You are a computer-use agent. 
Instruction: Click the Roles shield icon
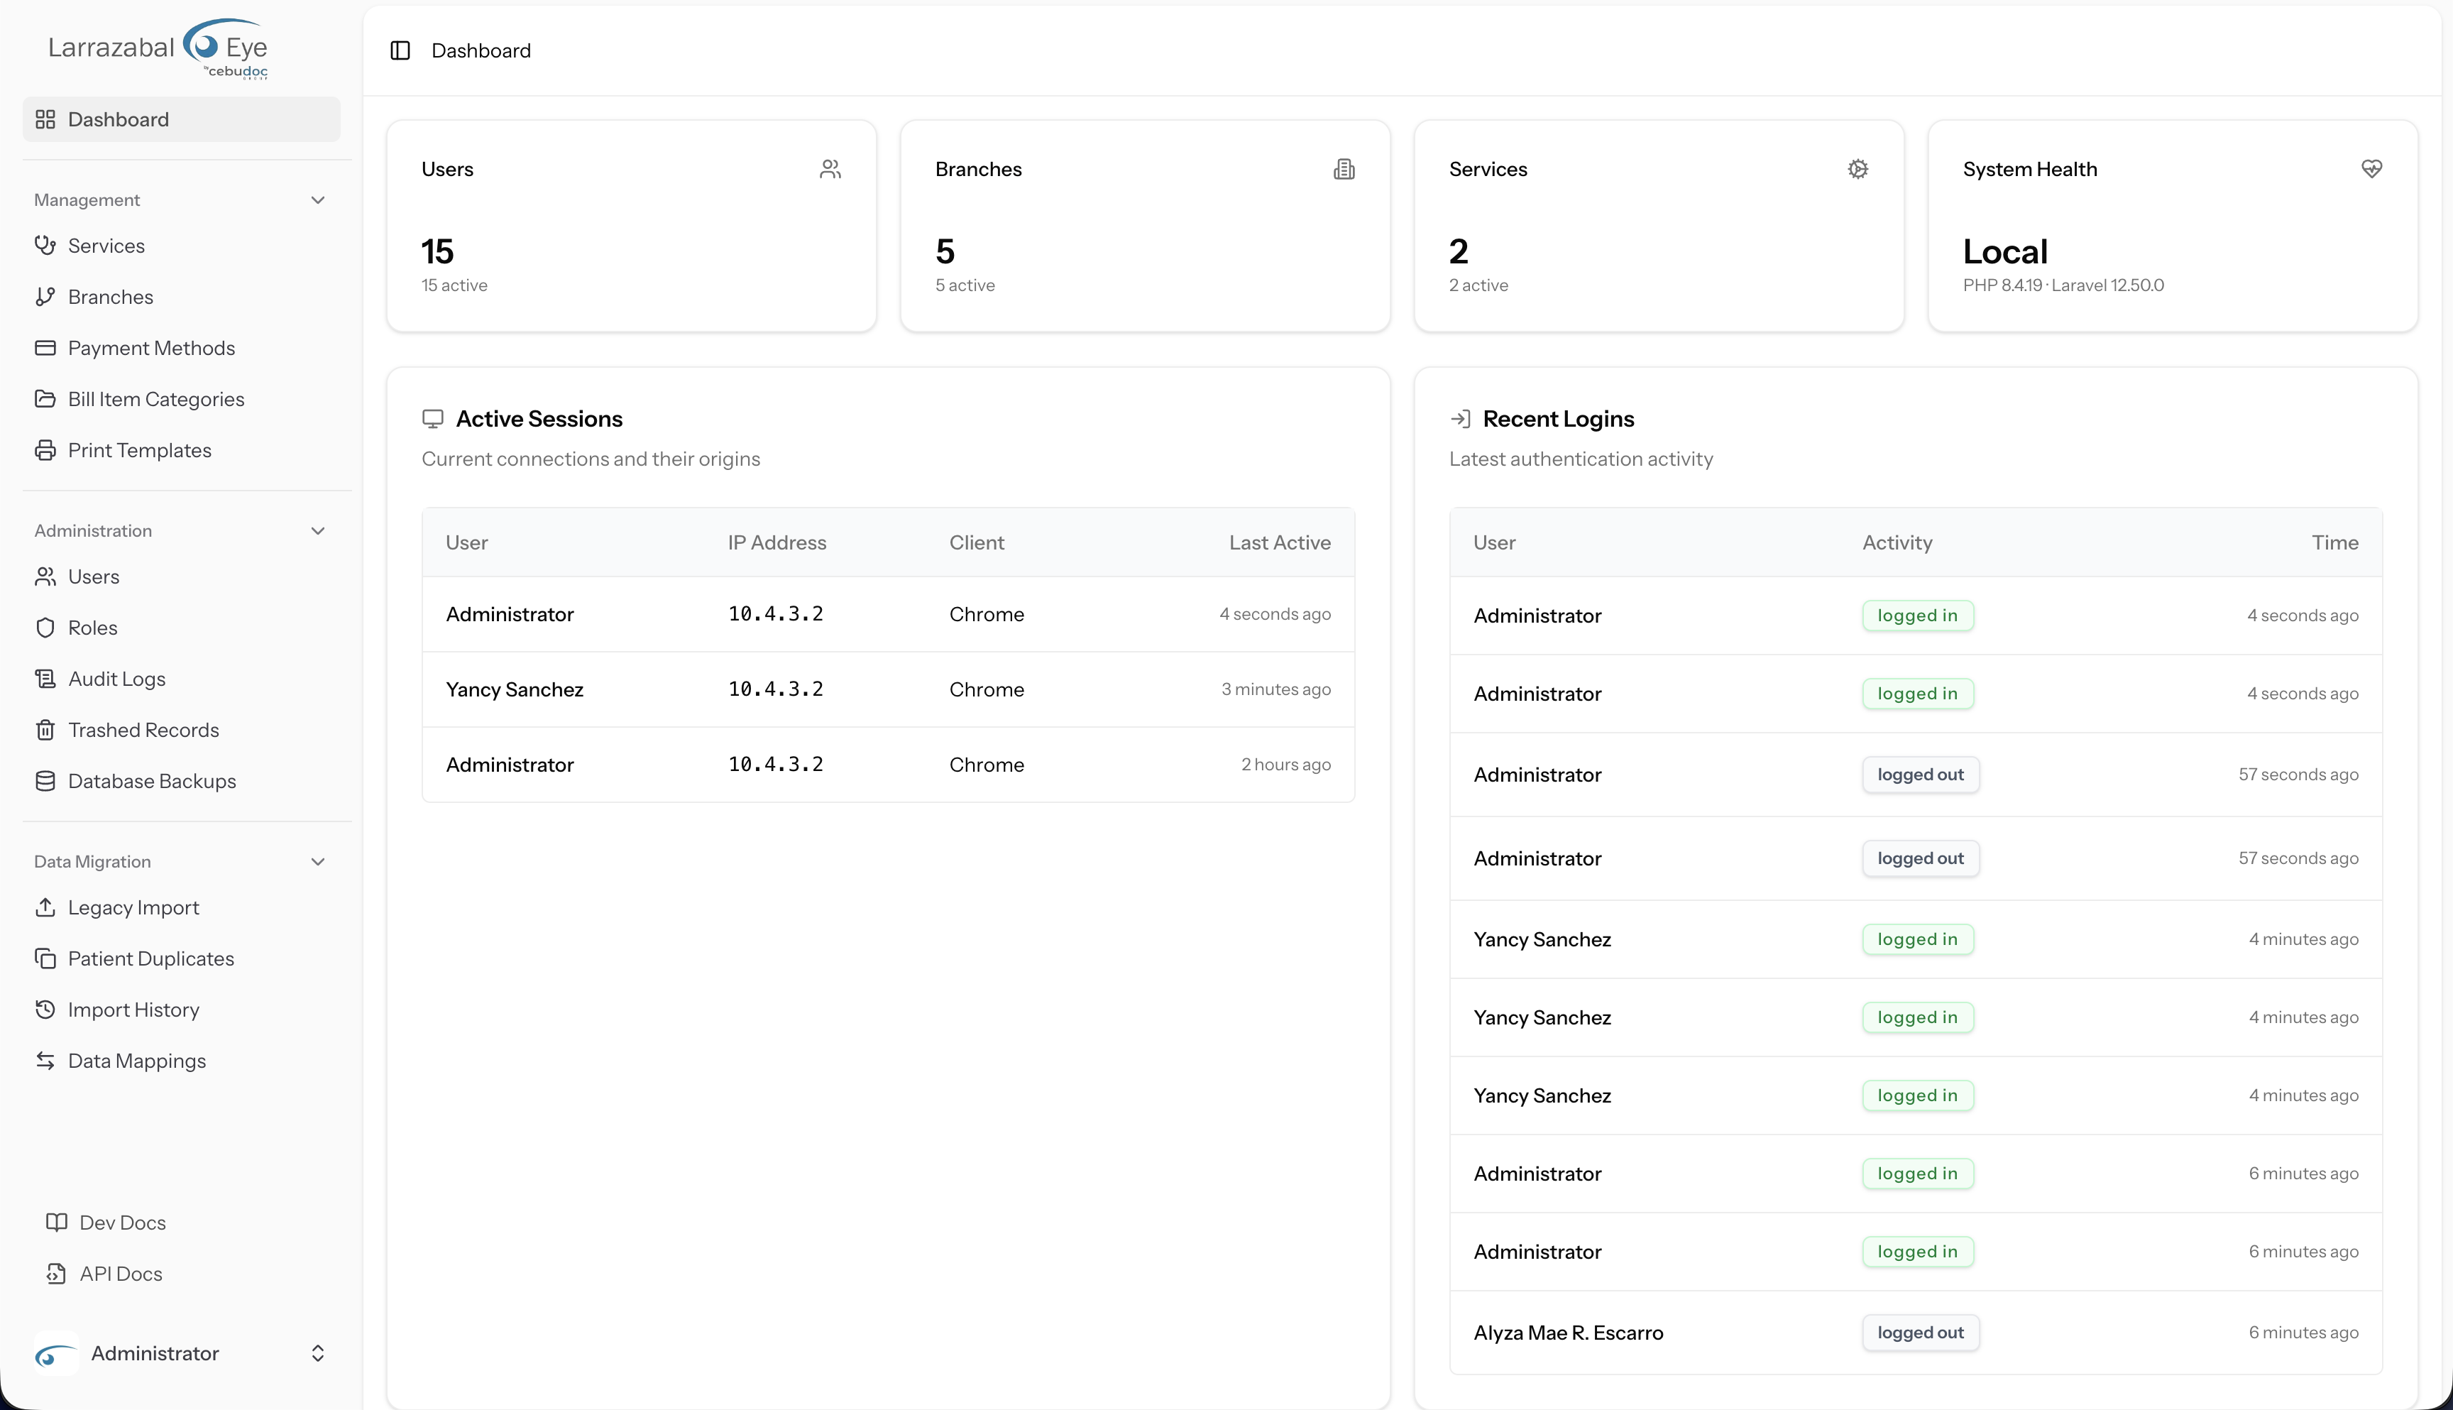point(45,628)
